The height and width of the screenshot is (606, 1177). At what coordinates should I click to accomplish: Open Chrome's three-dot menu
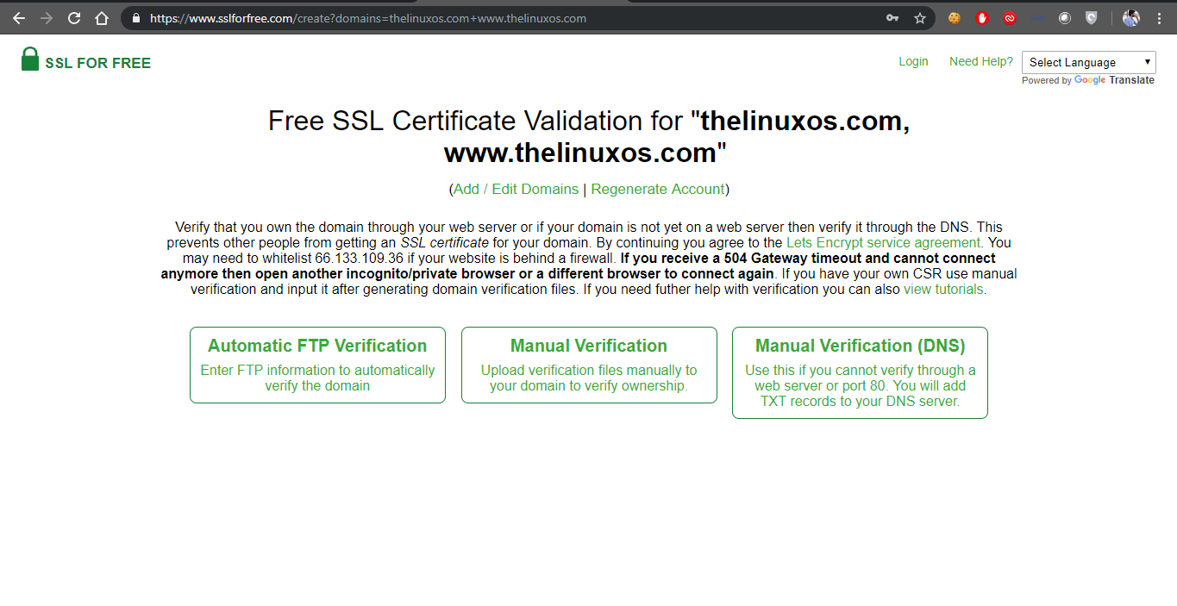pos(1160,17)
